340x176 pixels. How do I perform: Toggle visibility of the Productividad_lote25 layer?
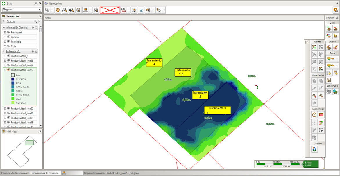click(x=8, y=60)
